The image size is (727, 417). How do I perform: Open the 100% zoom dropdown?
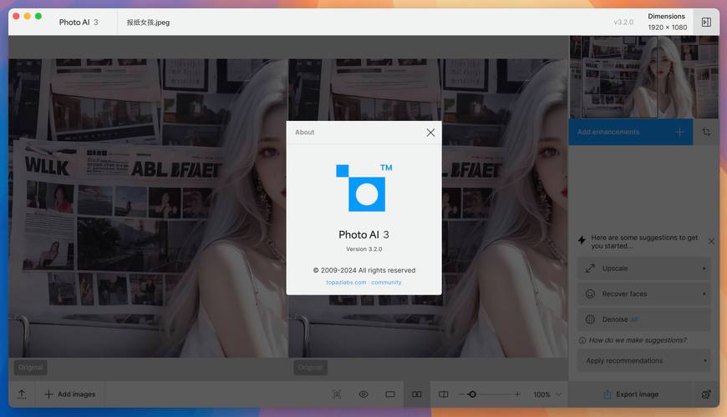pos(547,394)
